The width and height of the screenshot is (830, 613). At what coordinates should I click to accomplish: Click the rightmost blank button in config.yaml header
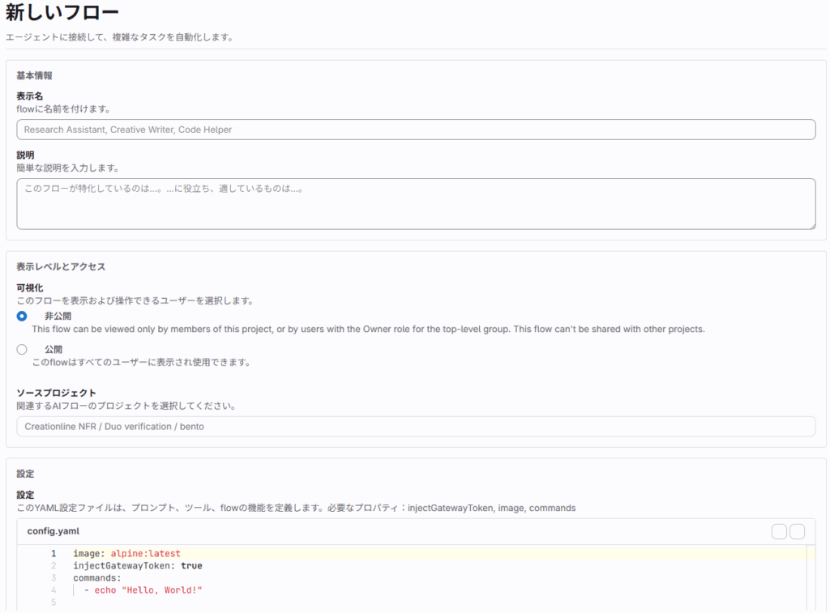pos(797,531)
